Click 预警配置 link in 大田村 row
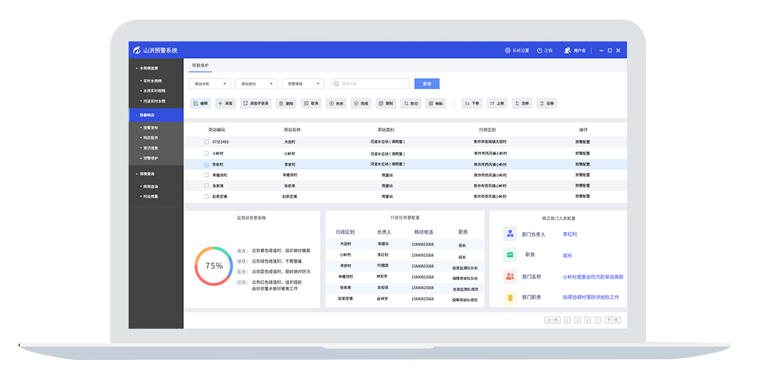 pos(583,142)
